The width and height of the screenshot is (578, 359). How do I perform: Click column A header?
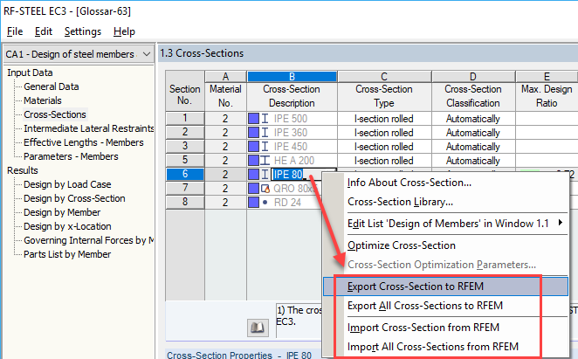[225, 77]
